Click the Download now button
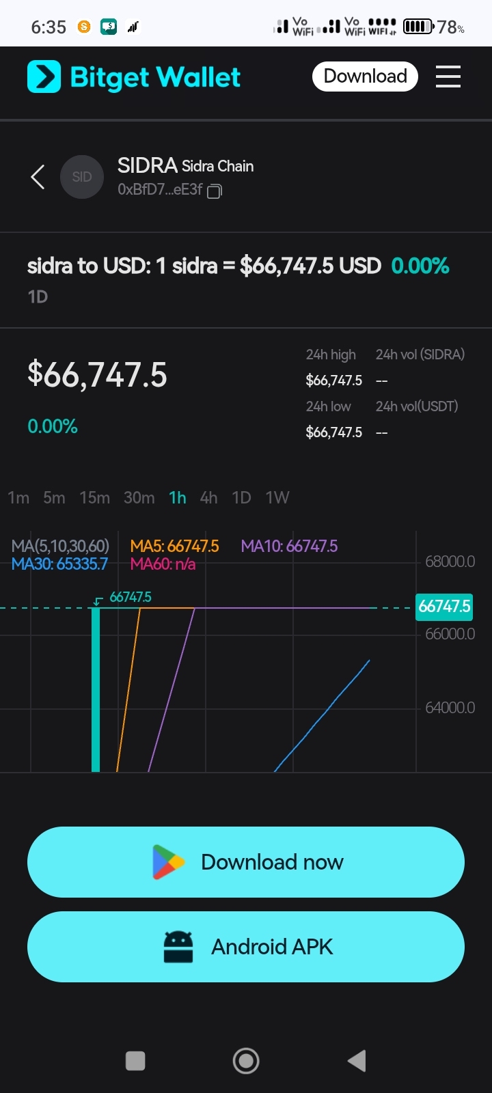492x1093 pixels. [x=246, y=862]
